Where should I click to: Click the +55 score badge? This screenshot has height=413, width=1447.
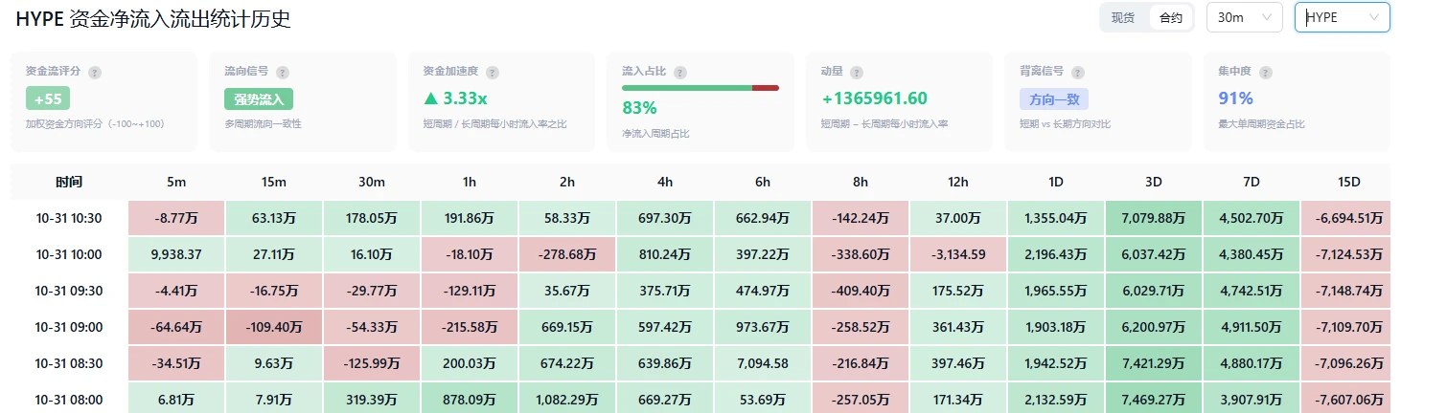pyautogui.click(x=48, y=98)
